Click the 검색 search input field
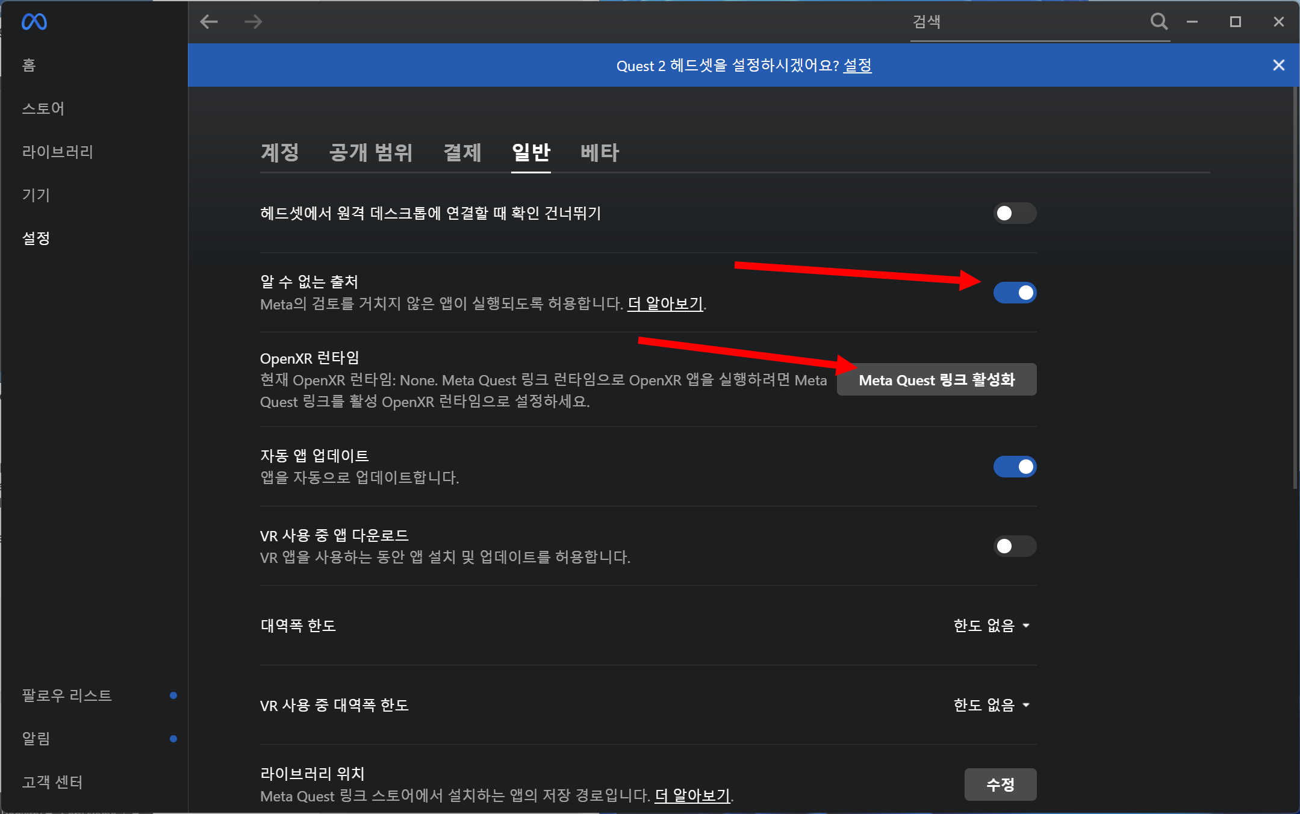The height and width of the screenshot is (814, 1300). pyautogui.click(x=1024, y=22)
